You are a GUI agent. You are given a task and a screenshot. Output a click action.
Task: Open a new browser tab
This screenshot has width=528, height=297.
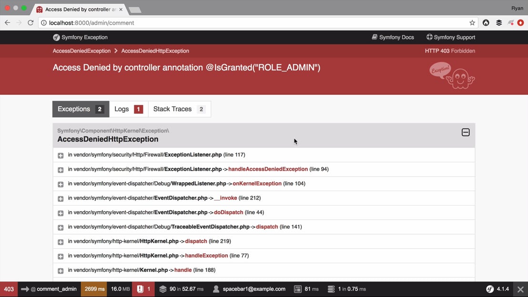135,10
